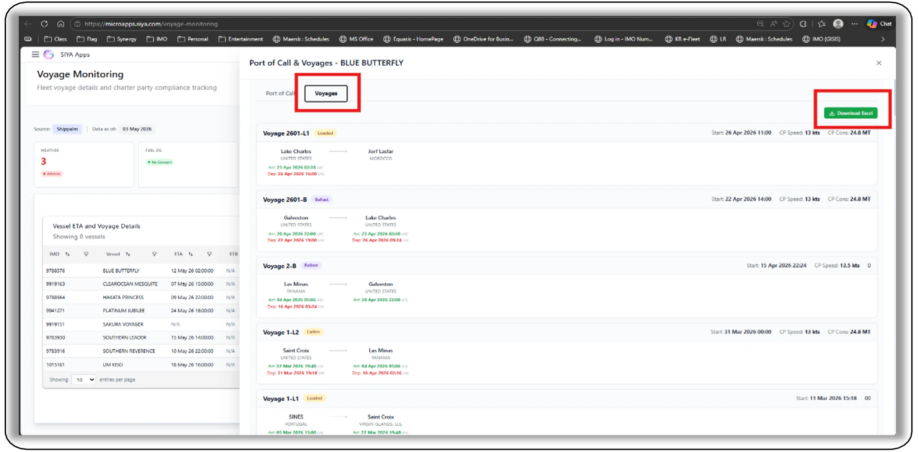This screenshot has width=918, height=452.
Task: Open the browser home page
Action: tap(60, 24)
